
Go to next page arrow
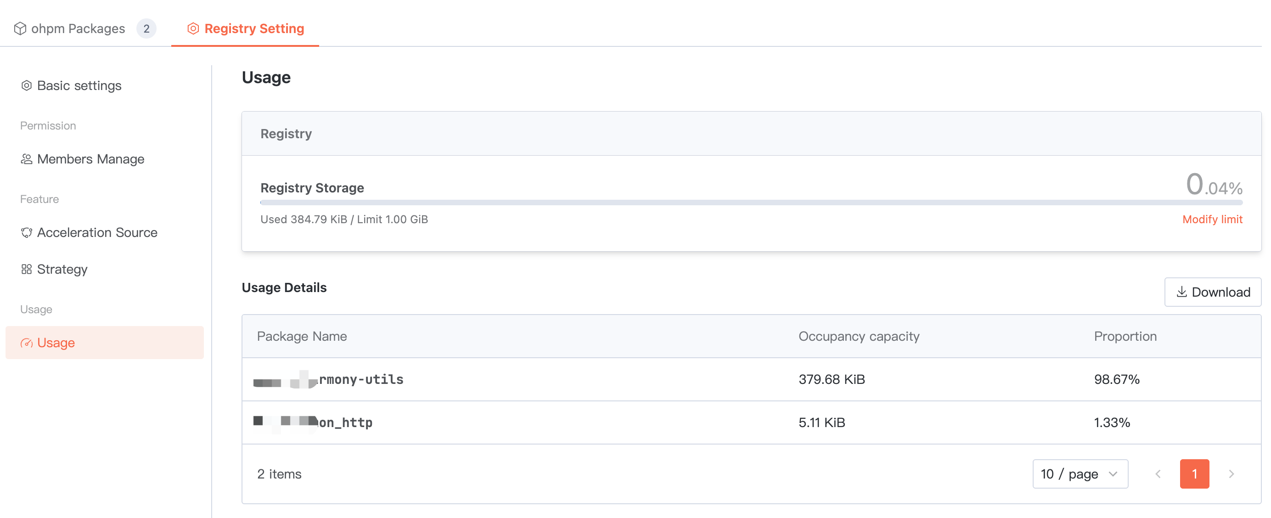(1231, 473)
